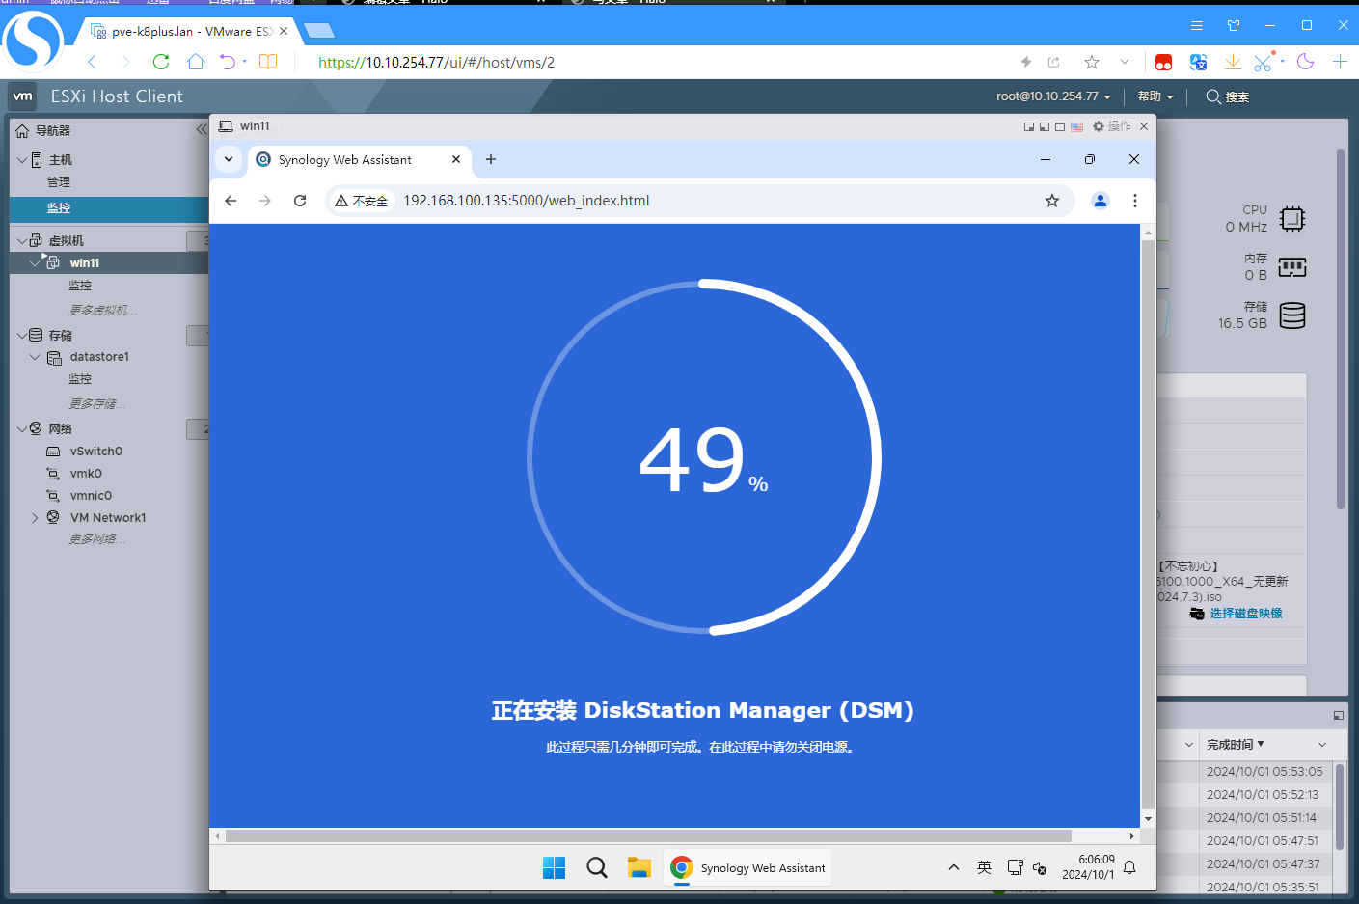Screen dimensions: 1359x904
Task: Show hidden tray icons chevron in VM
Action: pyautogui.click(x=954, y=867)
